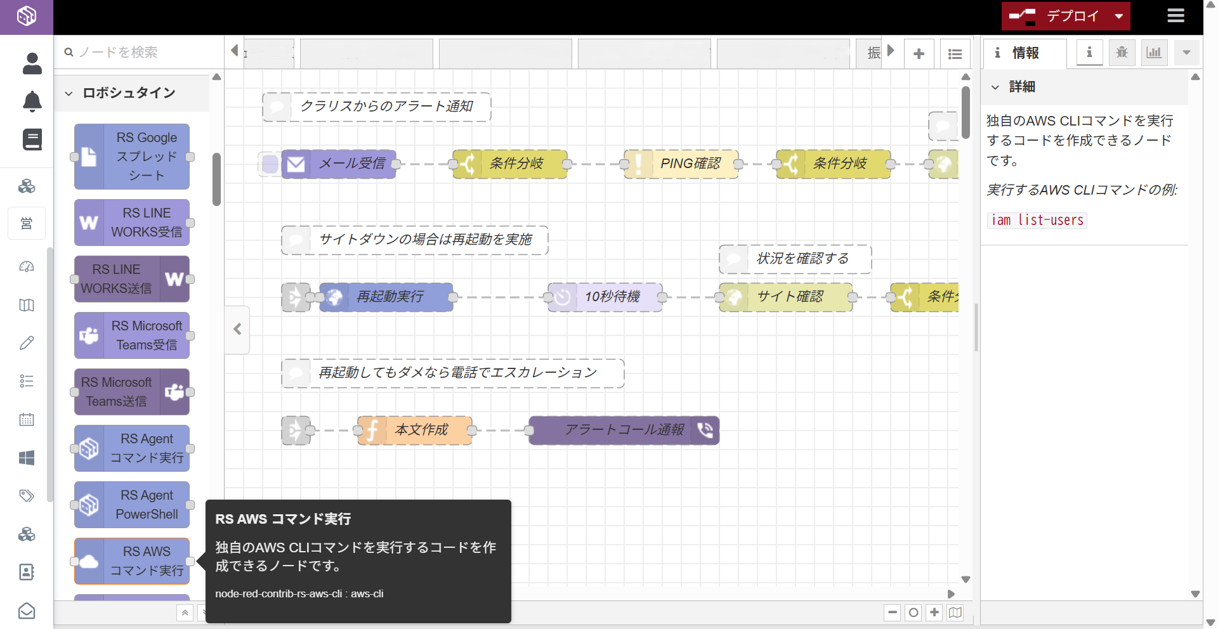This screenshot has width=1218, height=629.
Task: Select the pencil edit icon in left sidebar
Action: pos(27,343)
